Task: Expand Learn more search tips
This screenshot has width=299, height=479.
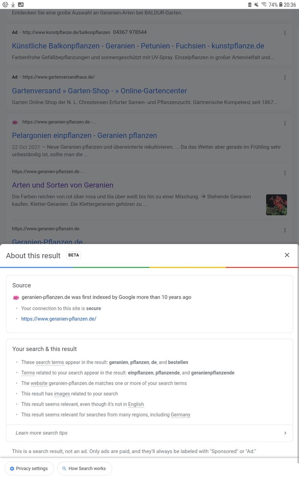Action: coord(149,433)
